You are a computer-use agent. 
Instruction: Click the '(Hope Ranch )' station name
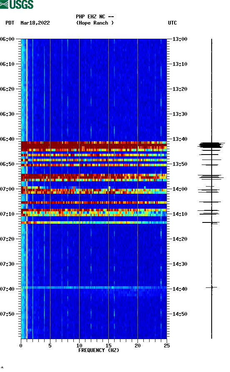[95, 23]
